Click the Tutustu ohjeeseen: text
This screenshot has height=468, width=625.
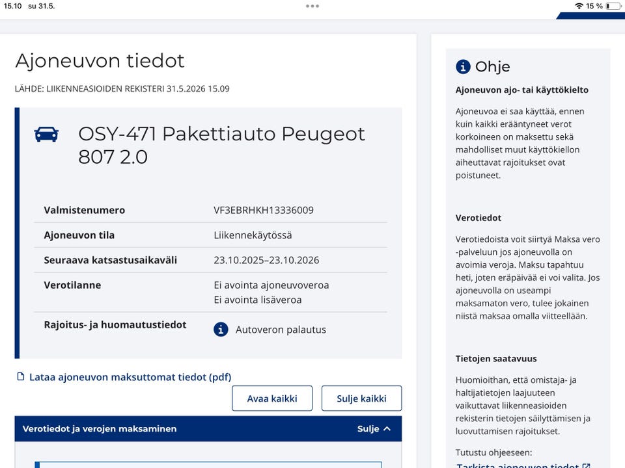[494, 452]
